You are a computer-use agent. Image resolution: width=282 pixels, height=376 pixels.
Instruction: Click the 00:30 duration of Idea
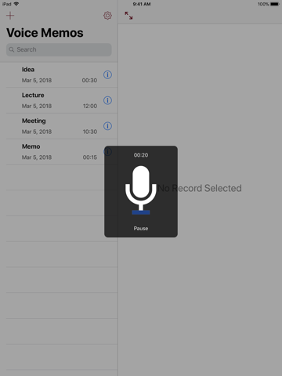(x=89, y=81)
